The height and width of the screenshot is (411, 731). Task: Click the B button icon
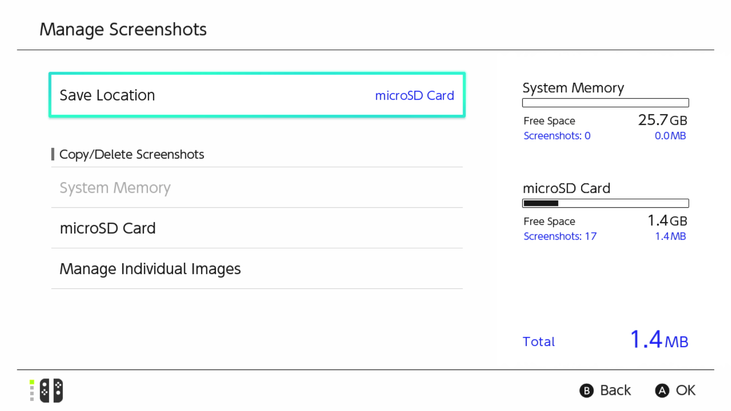(586, 390)
